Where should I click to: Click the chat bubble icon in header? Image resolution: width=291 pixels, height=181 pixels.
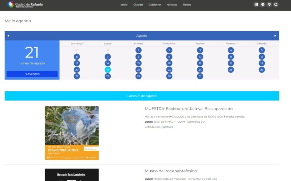263,5
